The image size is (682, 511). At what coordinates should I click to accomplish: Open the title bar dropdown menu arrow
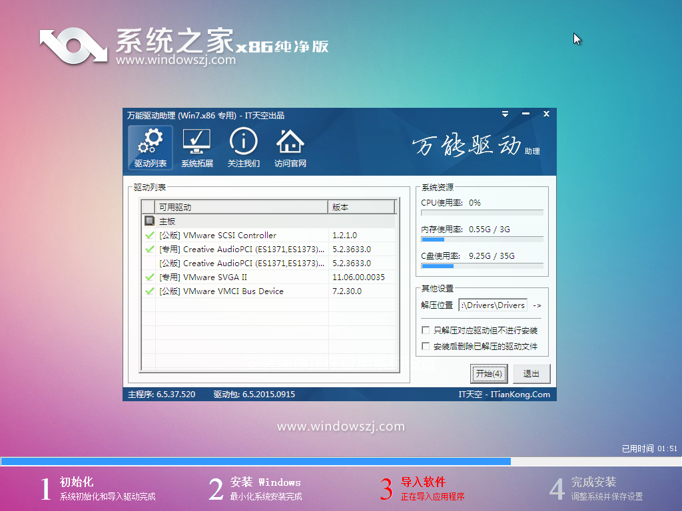click(x=505, y=114)
